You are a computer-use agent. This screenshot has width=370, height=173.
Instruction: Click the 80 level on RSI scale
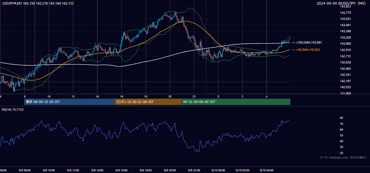[342, 118]
